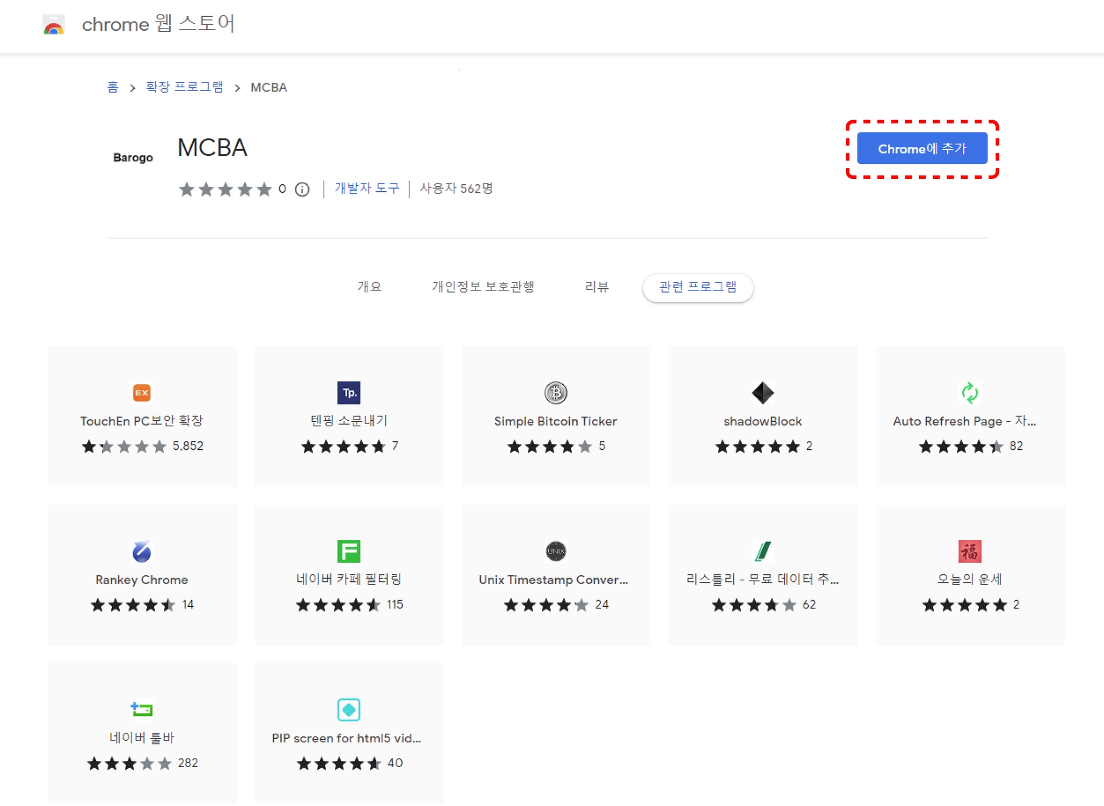The image size is (1104, 806).
Task: Open the 개인정보 보호관행 tab
Action: tap(482, 287)
